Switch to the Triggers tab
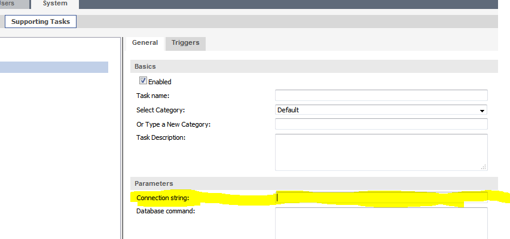510x239 pixels. click(x=185, y=43)
